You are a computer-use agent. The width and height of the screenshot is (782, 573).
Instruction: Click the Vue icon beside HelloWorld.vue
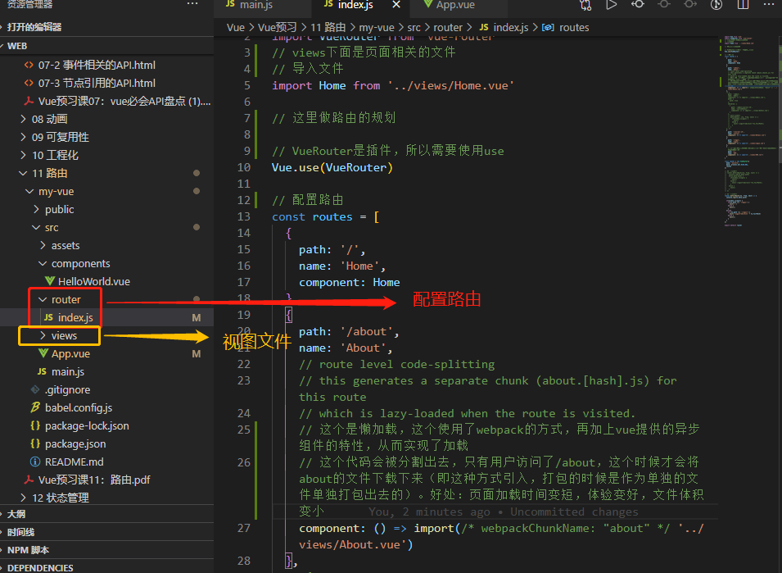(x=50, y=281)
